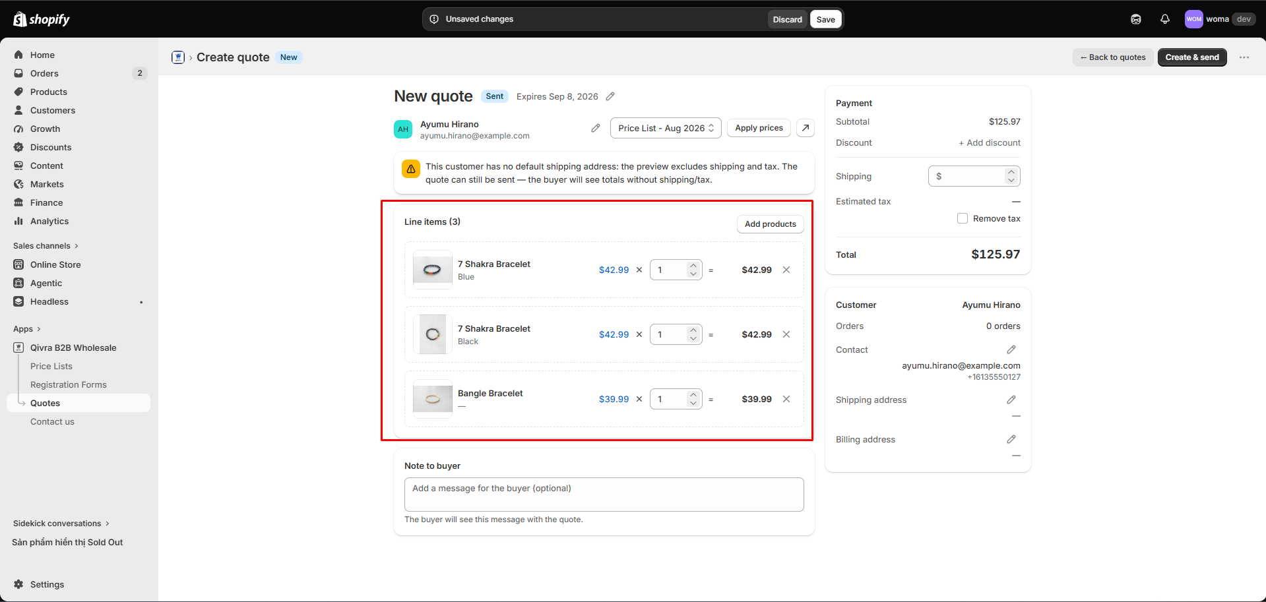This screenshot has width=1266, height=602.
Task: Open Price Lists under Qivra B2B Wholesale
Action: click(x=51, y=366)
